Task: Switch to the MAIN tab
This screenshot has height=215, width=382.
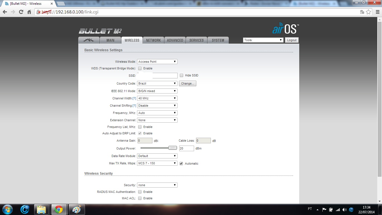Action: [x=110, y=40]
